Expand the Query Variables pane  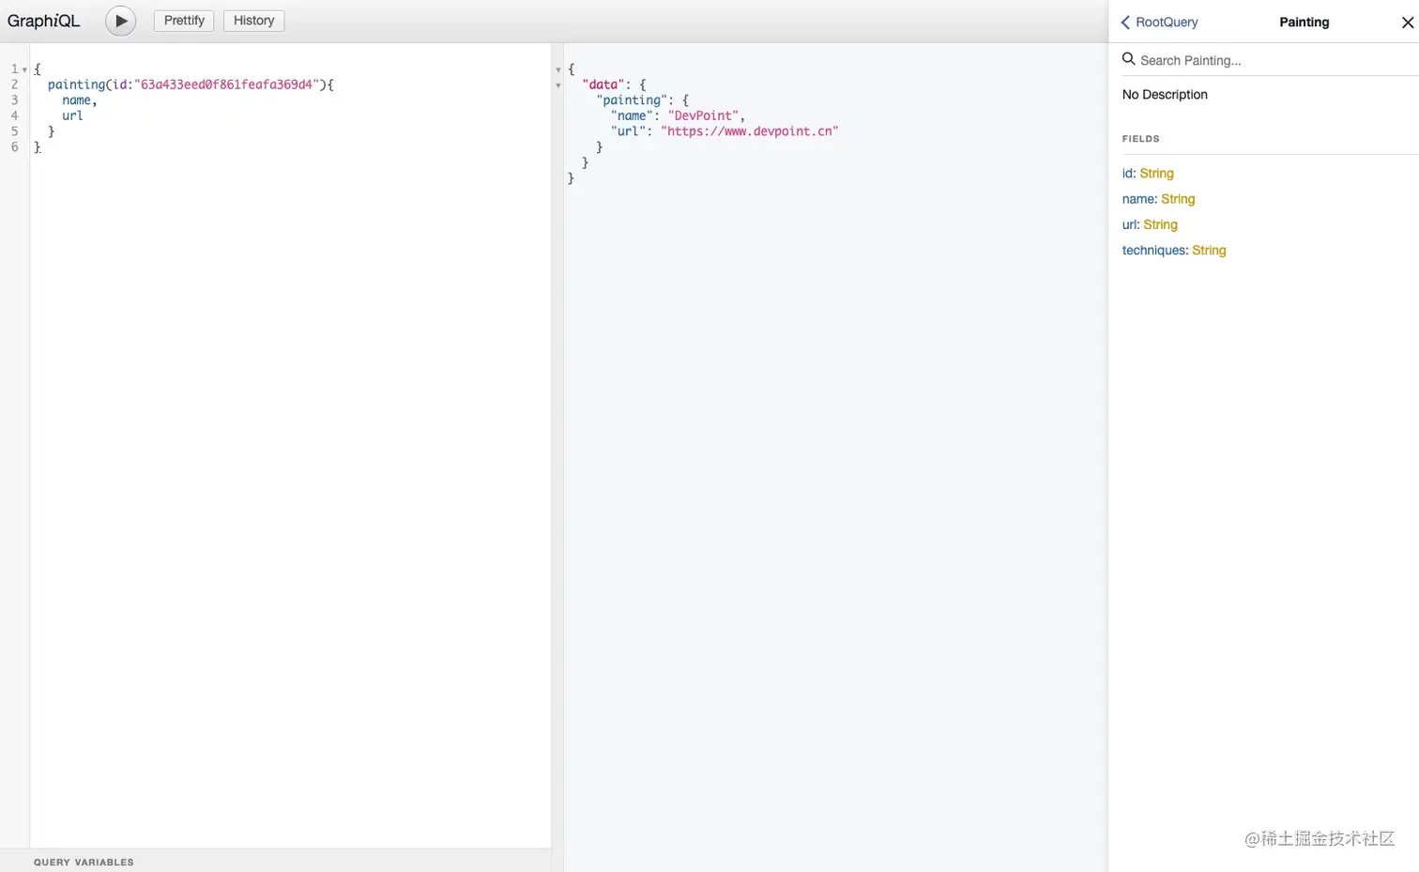[84, 862]
